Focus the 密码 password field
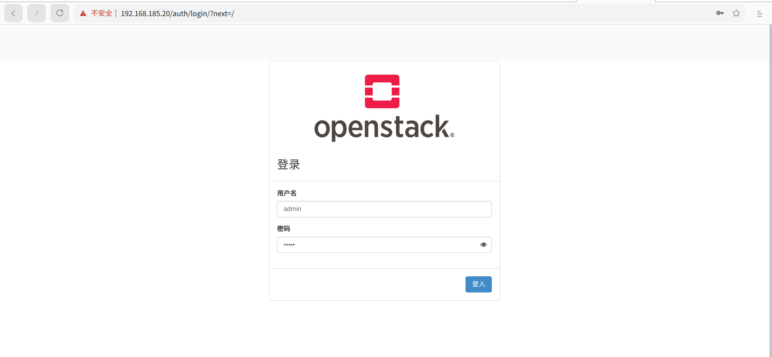The width and height of the screenshot is (772, 357). [x=384, y=245]
